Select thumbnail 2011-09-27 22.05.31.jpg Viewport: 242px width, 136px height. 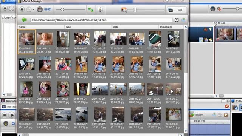174,114
